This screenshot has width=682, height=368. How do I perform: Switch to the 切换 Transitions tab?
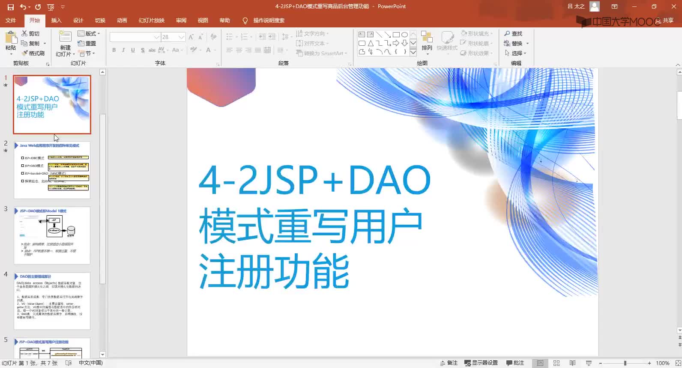pos(100,21)
